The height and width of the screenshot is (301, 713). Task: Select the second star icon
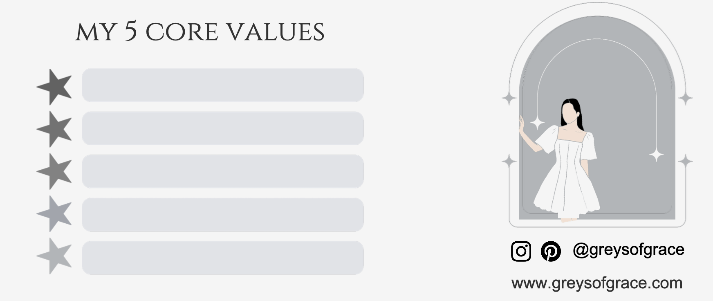tap(54, 129)
